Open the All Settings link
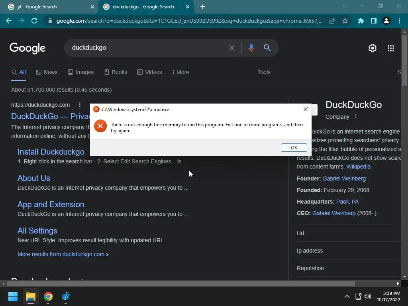 37,231
